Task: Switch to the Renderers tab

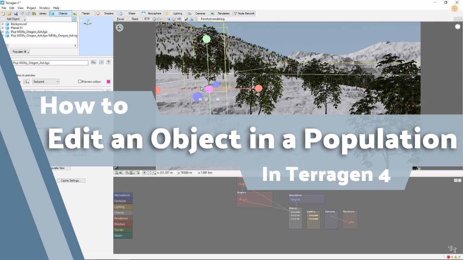Action: point(221,13)
